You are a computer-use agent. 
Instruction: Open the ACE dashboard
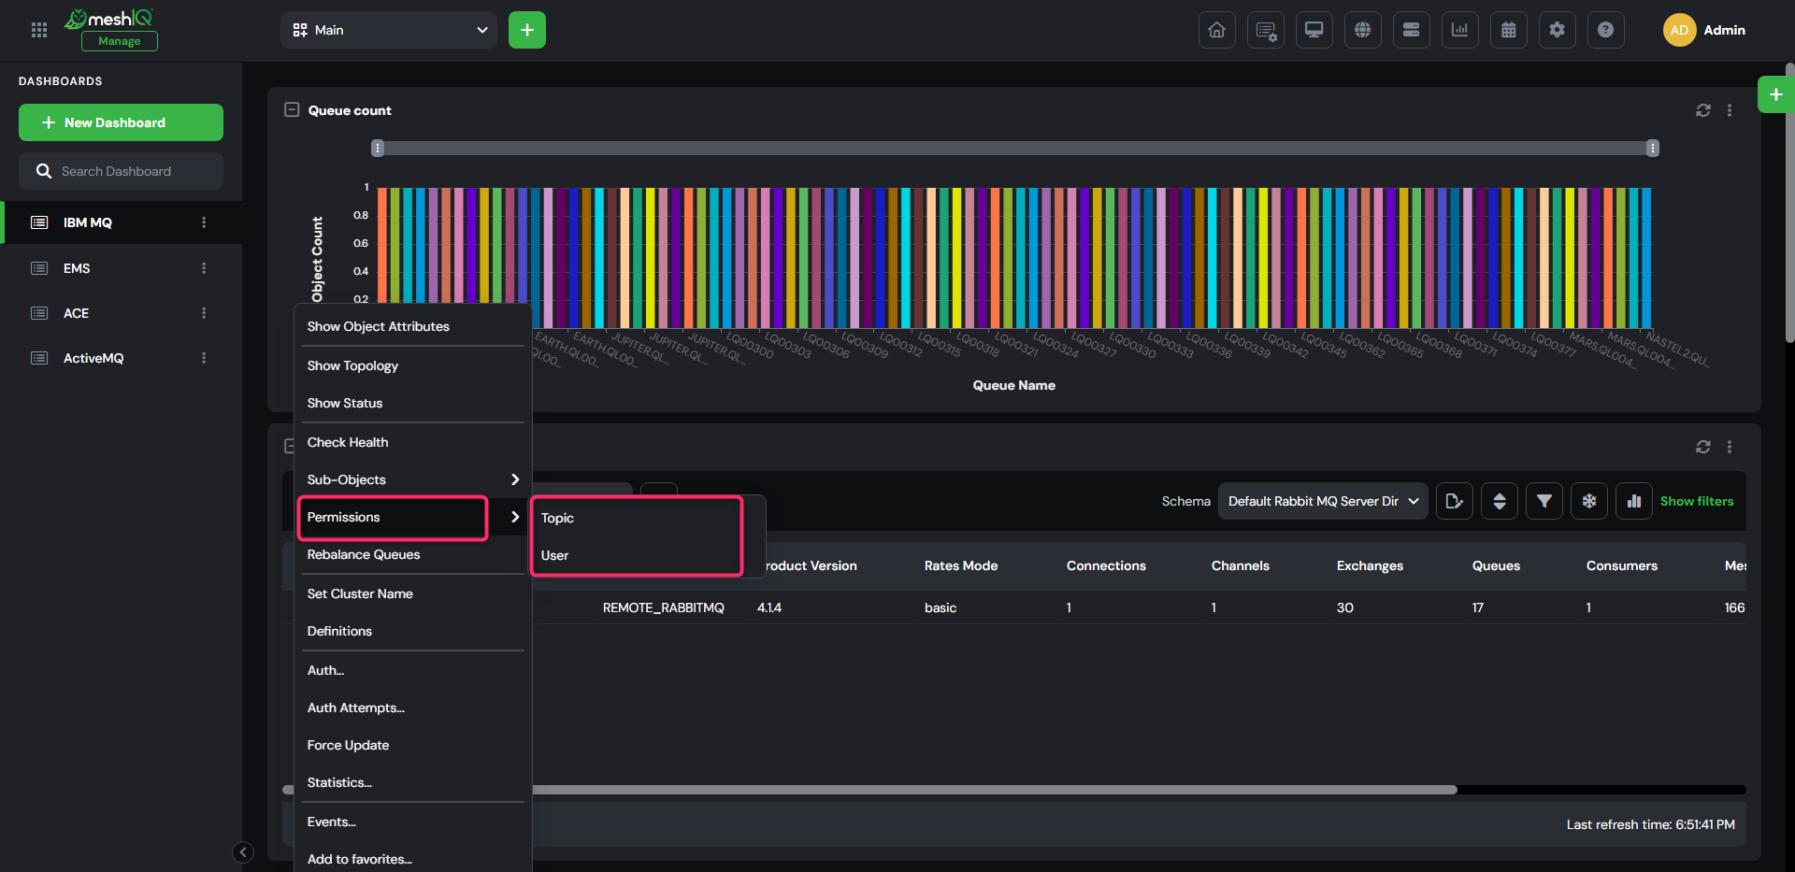coord(76,313)
